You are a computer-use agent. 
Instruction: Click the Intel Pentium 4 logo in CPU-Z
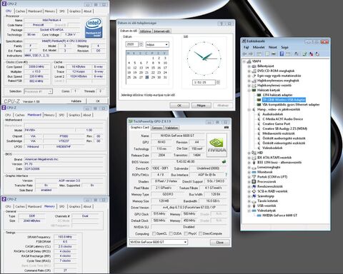pyautogui.click(x=94, y=27)
